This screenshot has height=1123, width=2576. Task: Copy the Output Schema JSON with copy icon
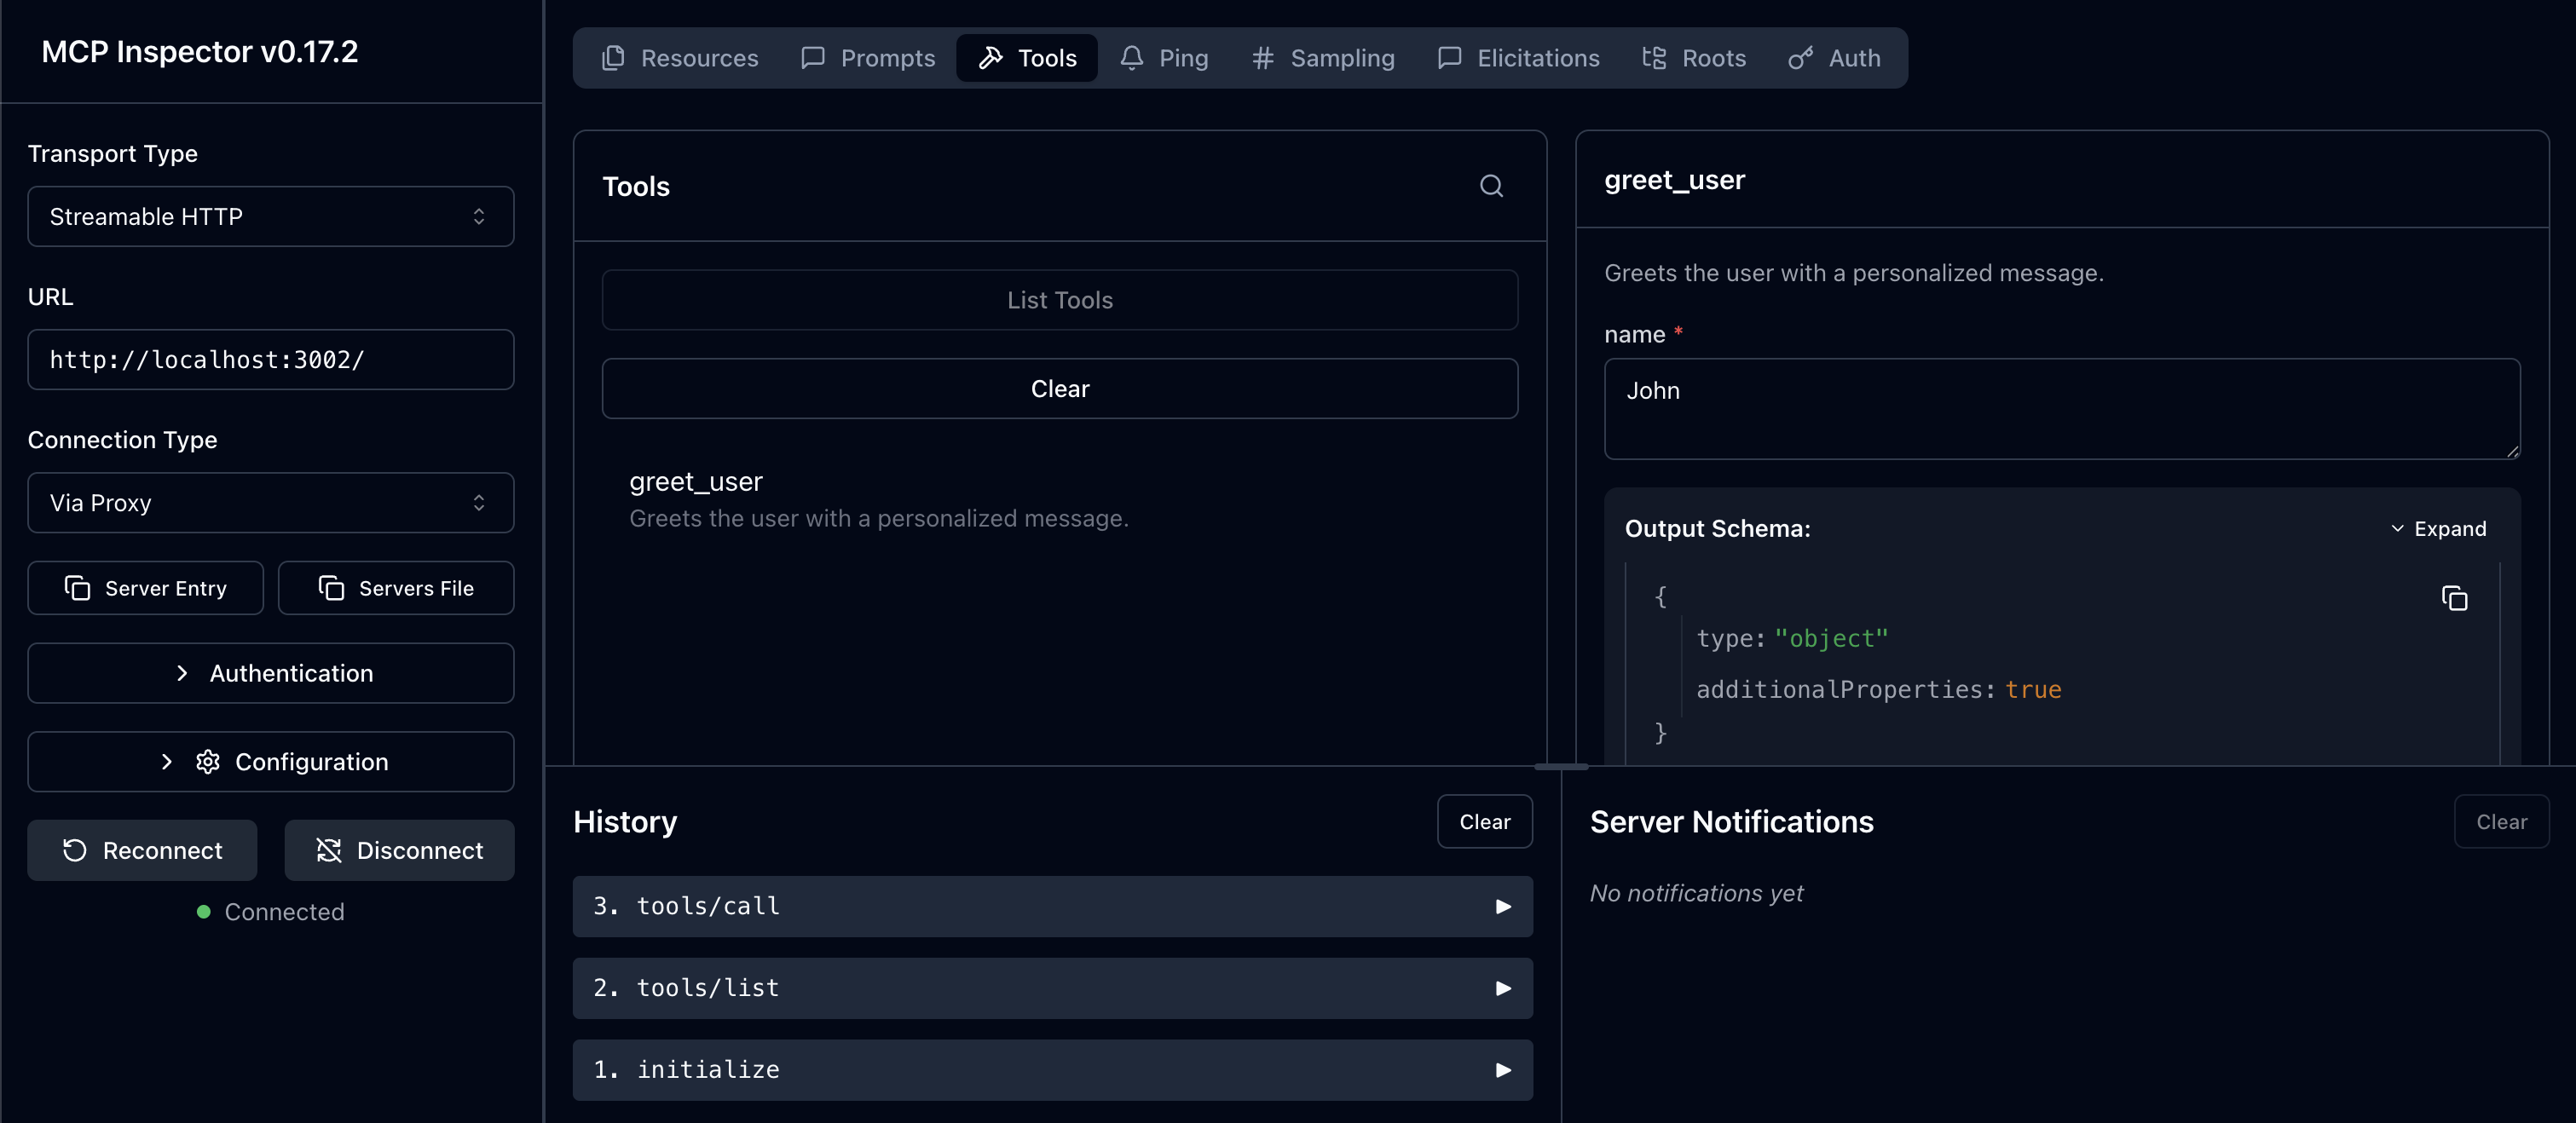point(2454,598)
